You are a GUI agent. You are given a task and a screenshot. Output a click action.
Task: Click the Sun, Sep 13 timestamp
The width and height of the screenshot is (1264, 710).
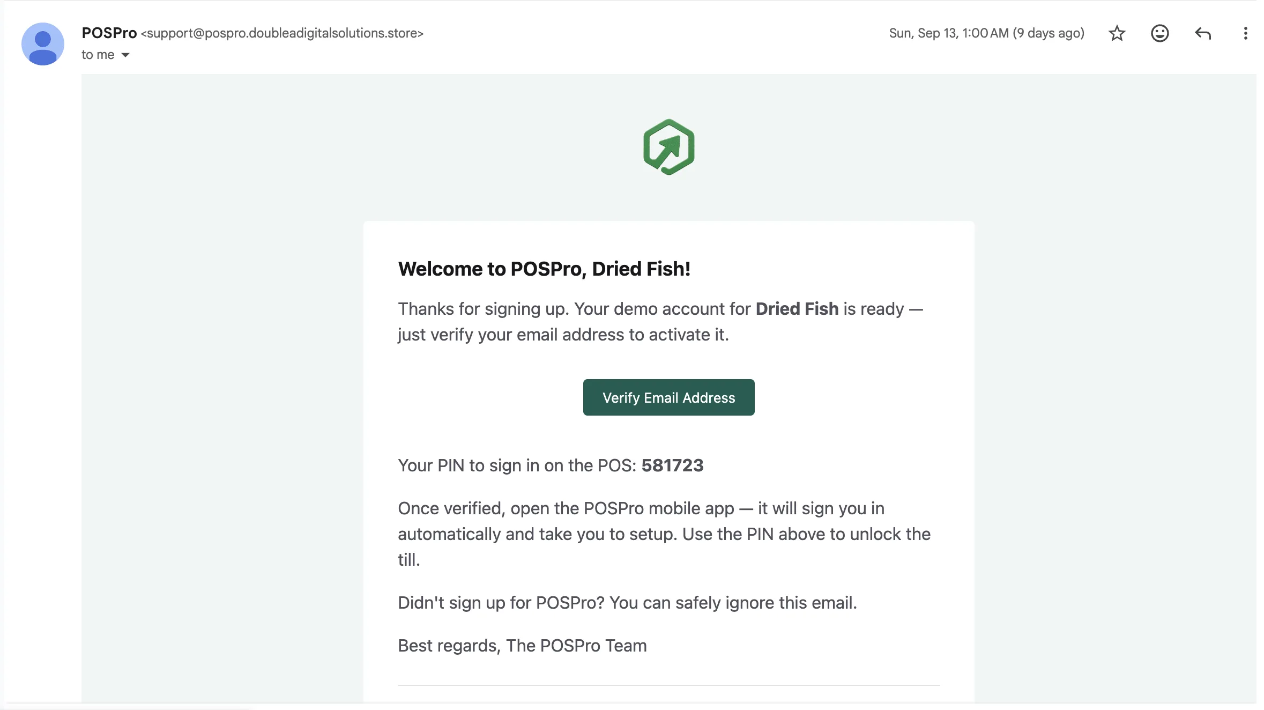pos(986,33)
